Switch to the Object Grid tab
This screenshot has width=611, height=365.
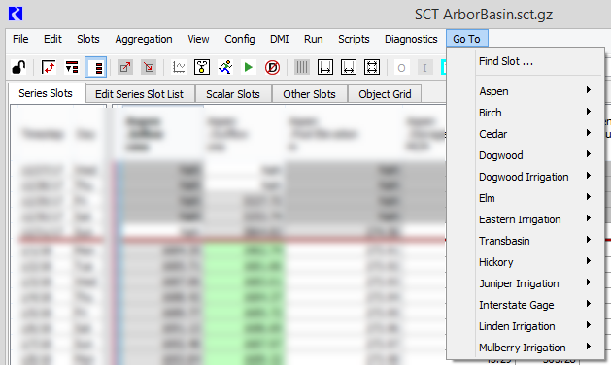[x=385, y=94]
